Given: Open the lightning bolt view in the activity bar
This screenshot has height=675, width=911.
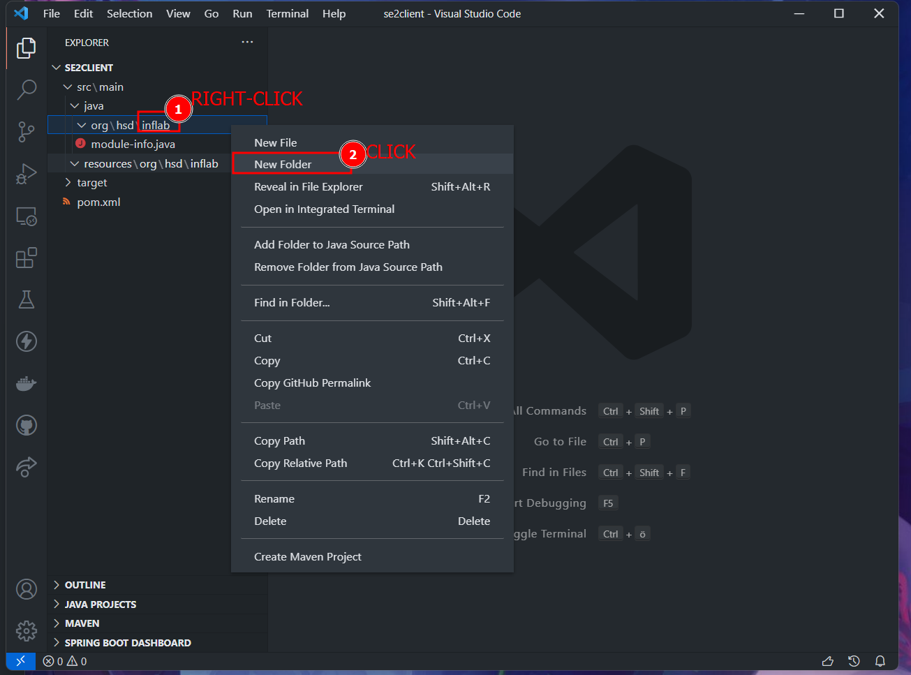Looking at the screenshot, I should [27, 341].
